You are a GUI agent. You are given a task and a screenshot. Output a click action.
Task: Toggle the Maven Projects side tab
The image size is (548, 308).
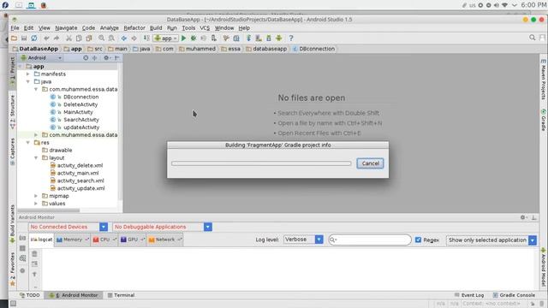coord(544,80)
